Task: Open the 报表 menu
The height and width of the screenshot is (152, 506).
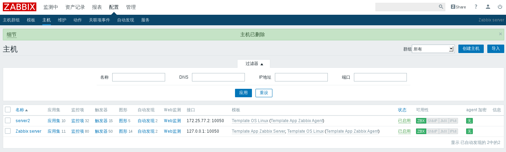Action: click(97, 7)
